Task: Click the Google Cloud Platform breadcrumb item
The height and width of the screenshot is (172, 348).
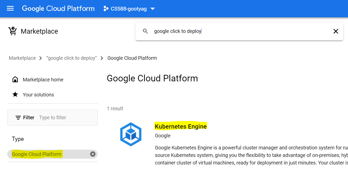Action: (x=132, y=58)
